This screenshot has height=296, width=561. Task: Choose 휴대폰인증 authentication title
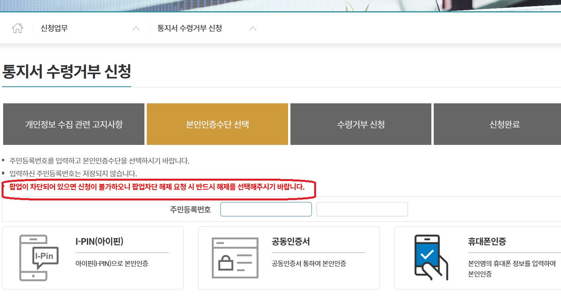[487, 242]
